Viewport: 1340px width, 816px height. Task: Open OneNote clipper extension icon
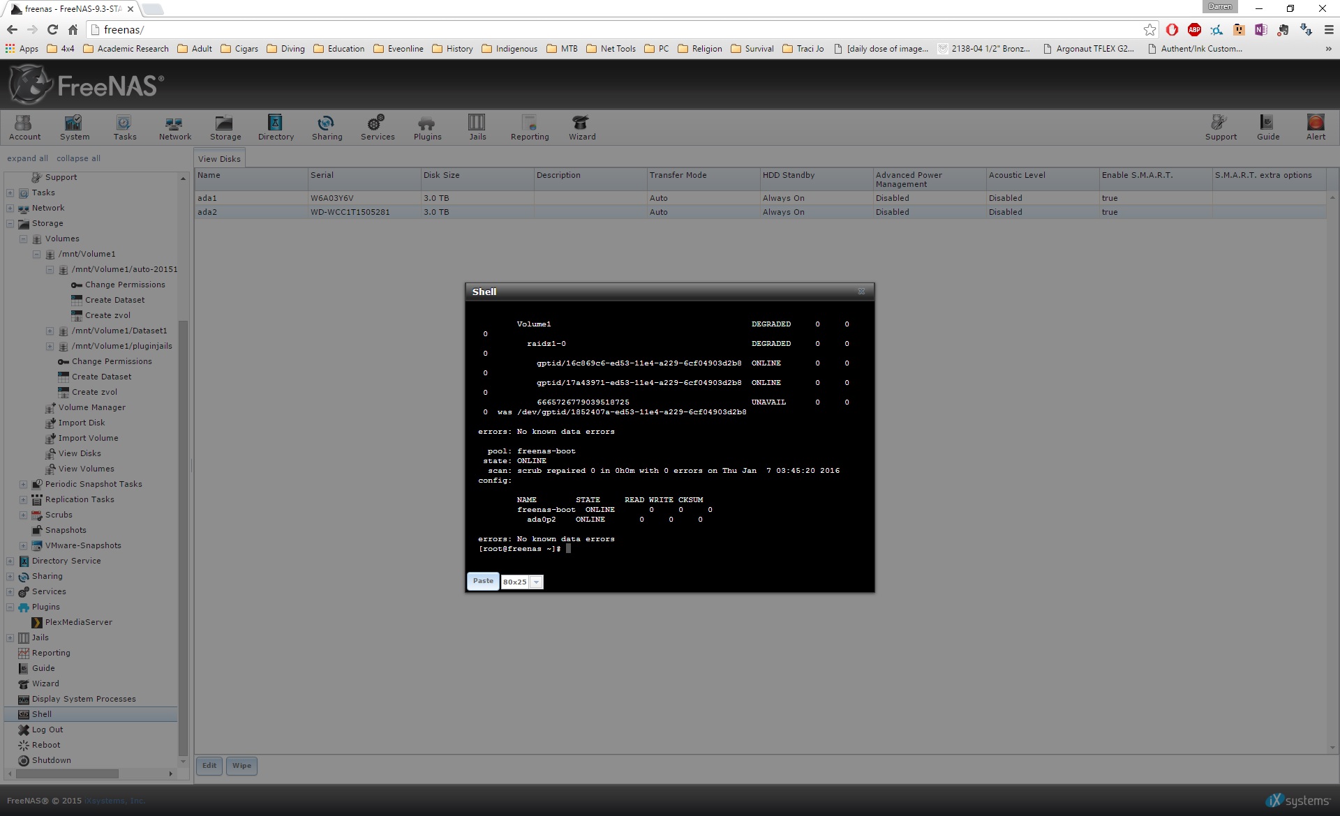[1260, 29]
